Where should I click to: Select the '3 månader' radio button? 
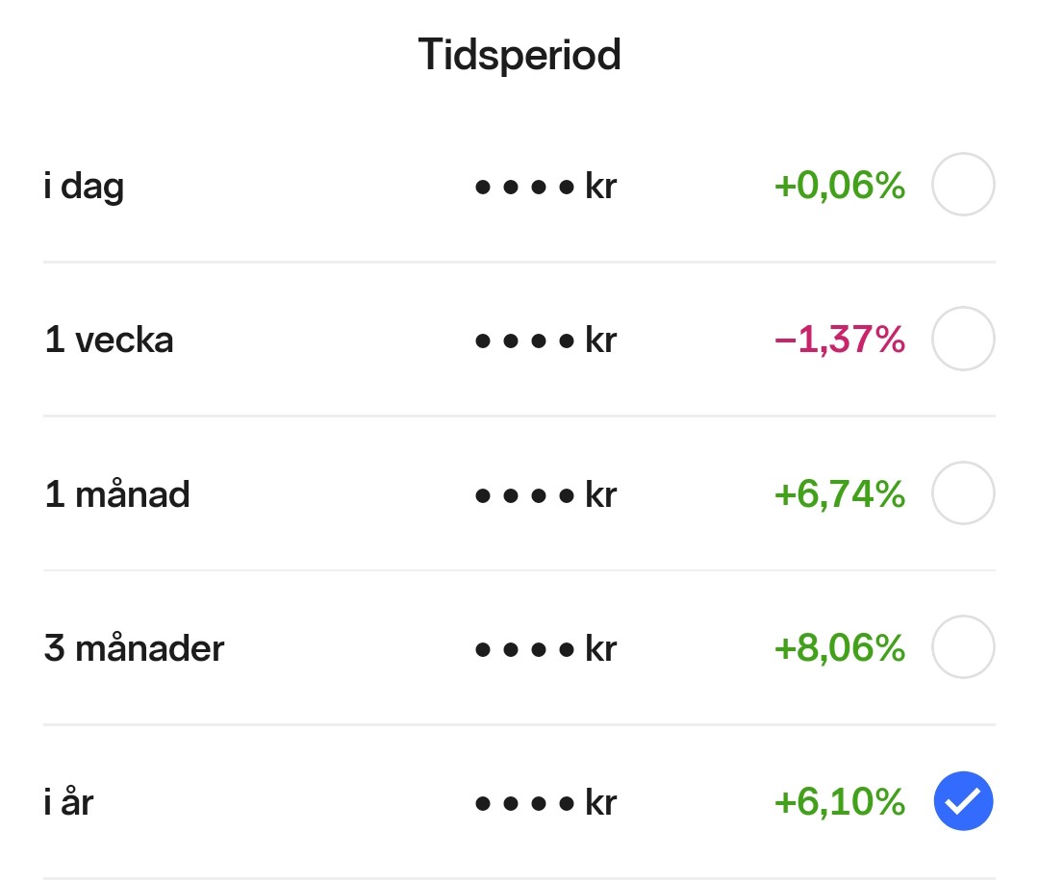tap(963, 647)
